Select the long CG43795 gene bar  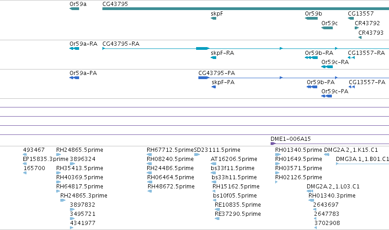pyautogui.click(x=245, y=9)
